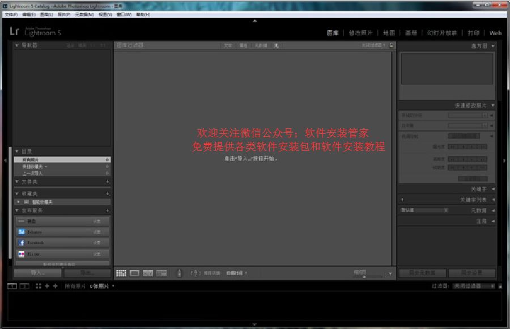The height and width of the screenshot is (329, 510).
Task: Toggle the filmstrip filter switch at right
Action: point(500,286)
